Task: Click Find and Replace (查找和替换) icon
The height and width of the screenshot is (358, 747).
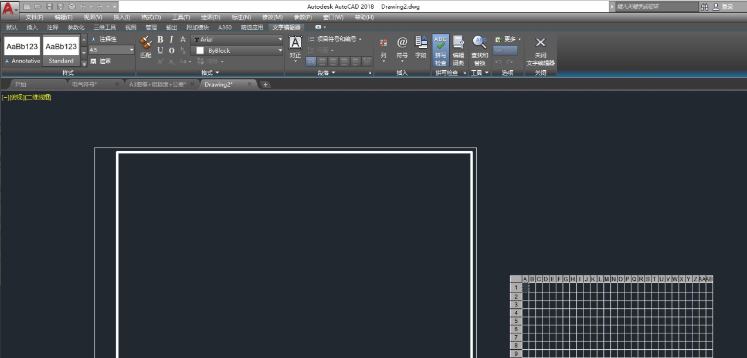Action: (x=480, y=50)
